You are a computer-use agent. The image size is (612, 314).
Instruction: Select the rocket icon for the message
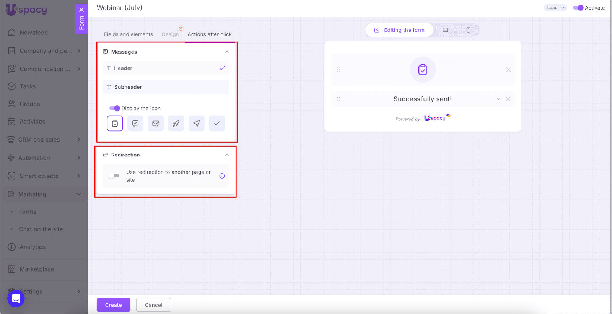tap(176, 124)
